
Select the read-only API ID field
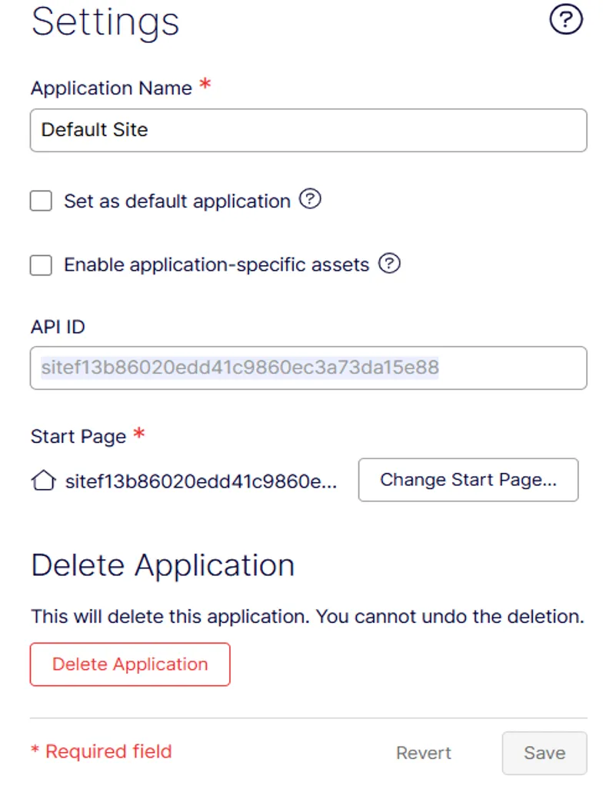click(308, 368)
